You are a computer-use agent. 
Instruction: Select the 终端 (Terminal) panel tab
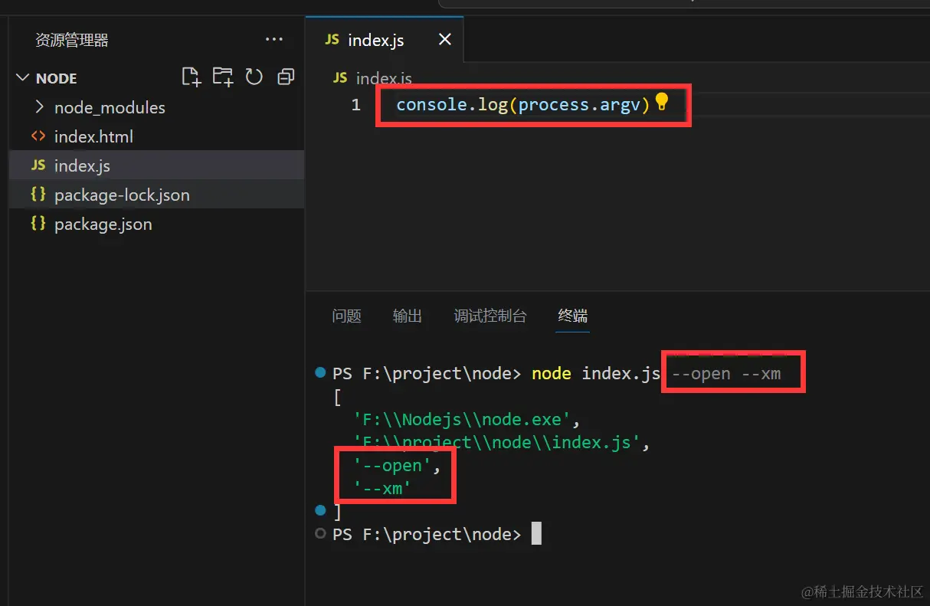tap(573, 316)
